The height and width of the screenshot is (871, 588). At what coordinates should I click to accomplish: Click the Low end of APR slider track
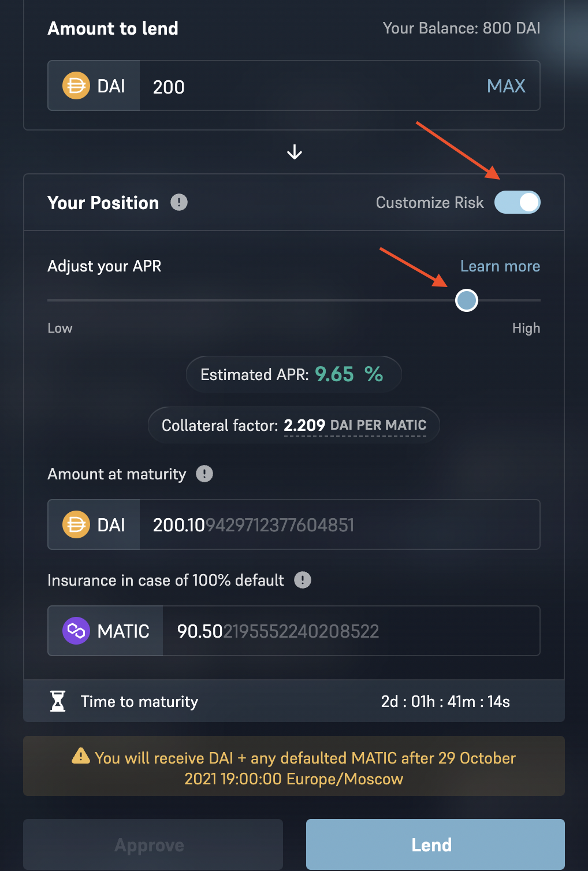pos(52,300)
